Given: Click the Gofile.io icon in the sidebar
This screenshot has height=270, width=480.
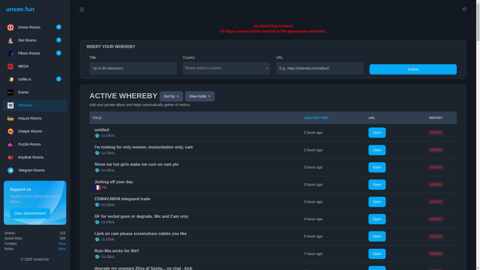Looking at the screenshot, I should pyautogui.click(x=10, y=79).
